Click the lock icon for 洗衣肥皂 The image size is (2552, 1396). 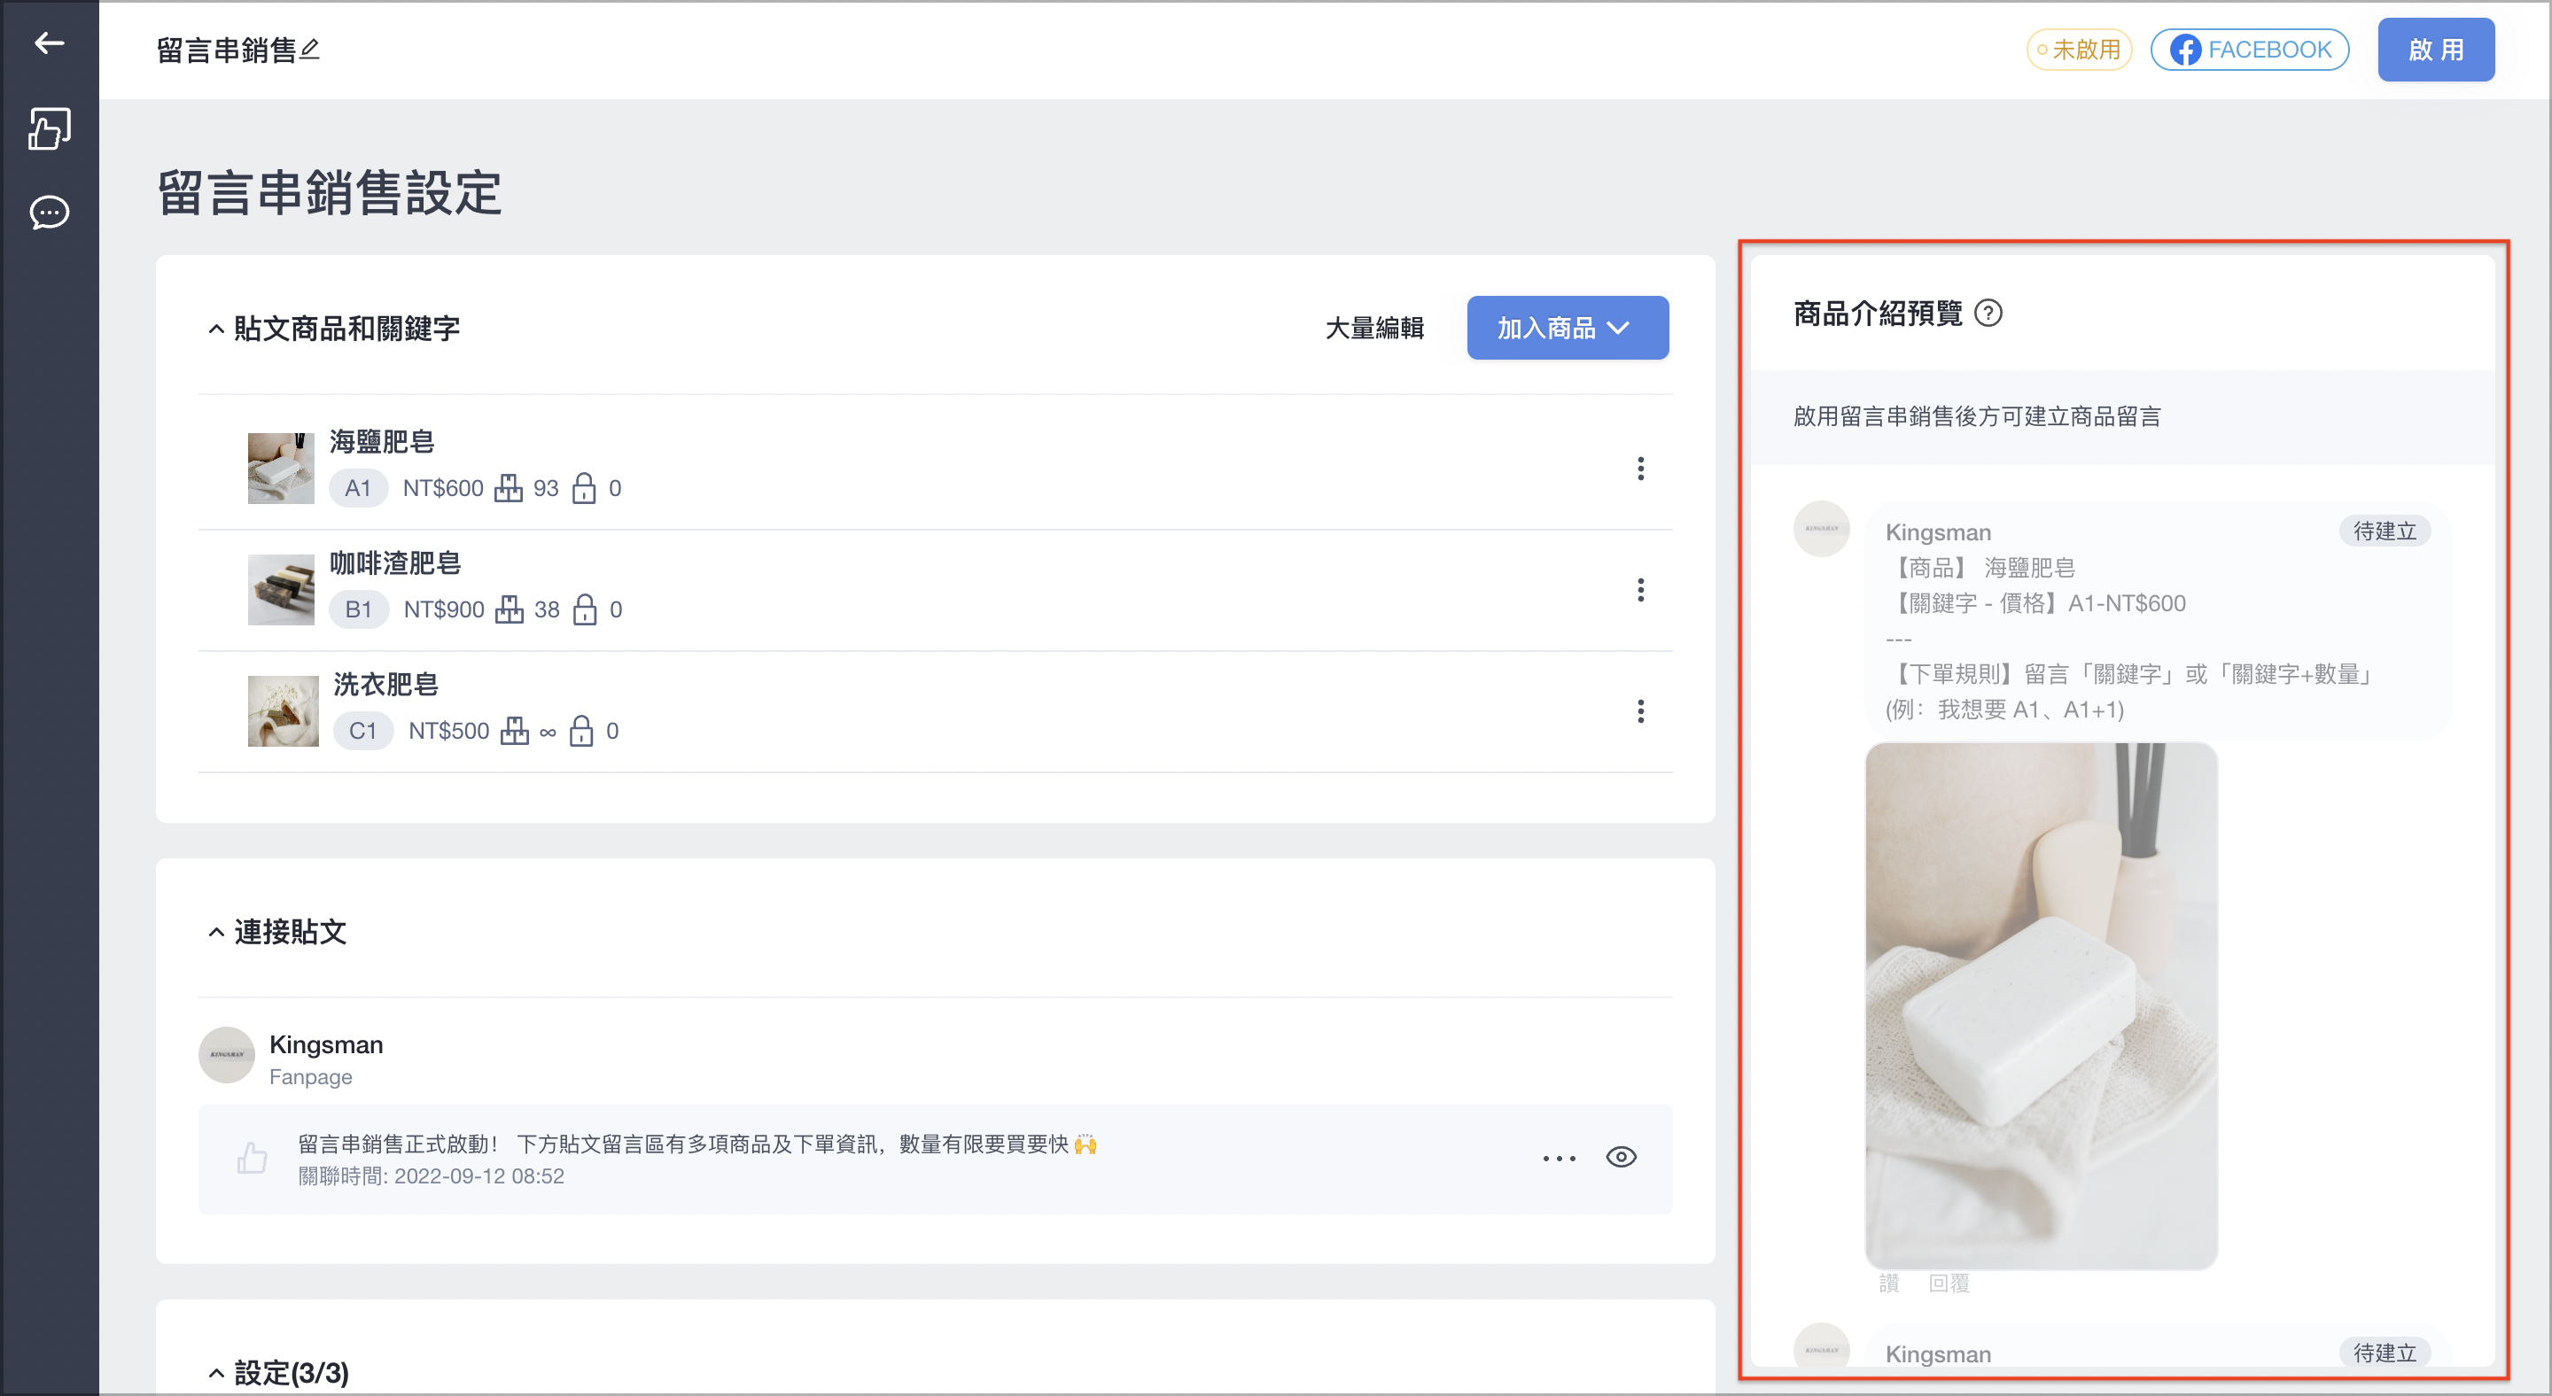(581, 731)
